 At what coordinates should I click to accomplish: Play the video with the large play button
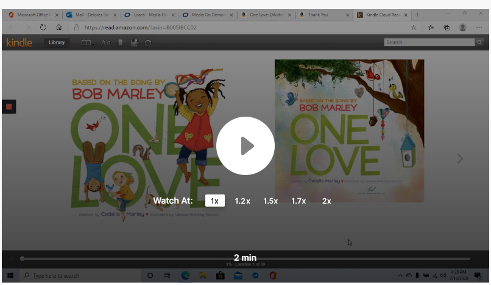pyautogui.click(x=245, y=146)
